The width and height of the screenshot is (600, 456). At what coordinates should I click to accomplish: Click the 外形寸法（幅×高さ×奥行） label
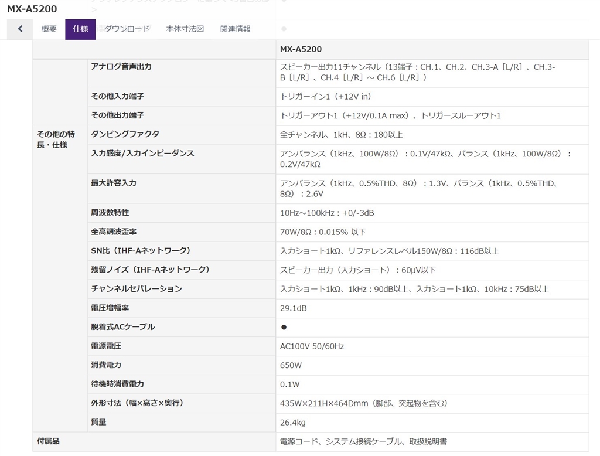[137, 403]
